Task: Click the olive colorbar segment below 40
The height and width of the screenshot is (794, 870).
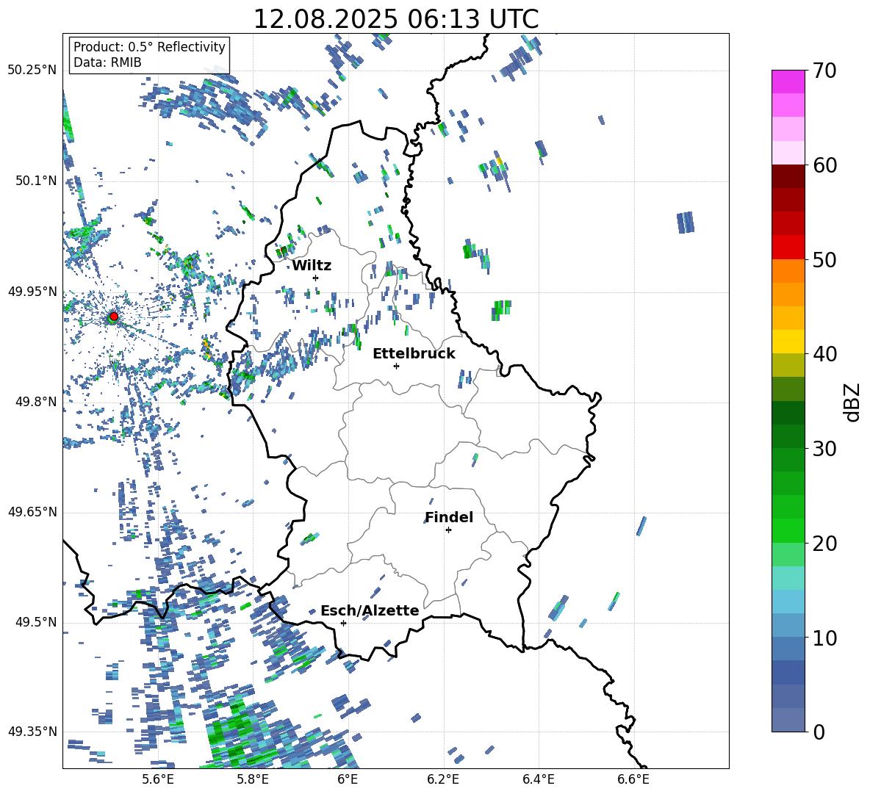Action: (x=788, y=365)
